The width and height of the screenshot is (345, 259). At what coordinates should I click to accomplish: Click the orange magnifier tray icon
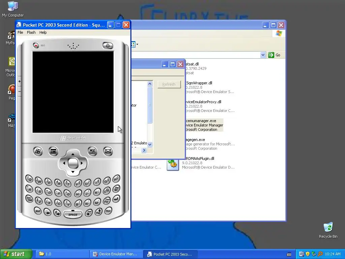[320, 254]
